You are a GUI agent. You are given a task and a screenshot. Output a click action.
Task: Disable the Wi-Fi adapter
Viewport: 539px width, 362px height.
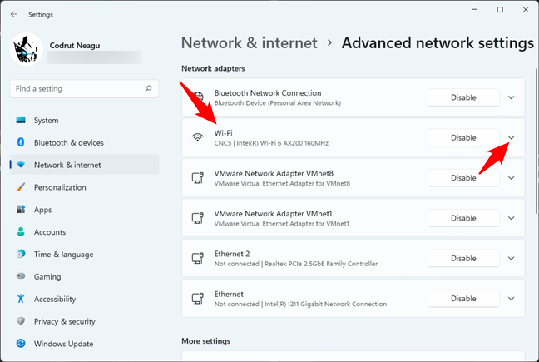point(463,137)
